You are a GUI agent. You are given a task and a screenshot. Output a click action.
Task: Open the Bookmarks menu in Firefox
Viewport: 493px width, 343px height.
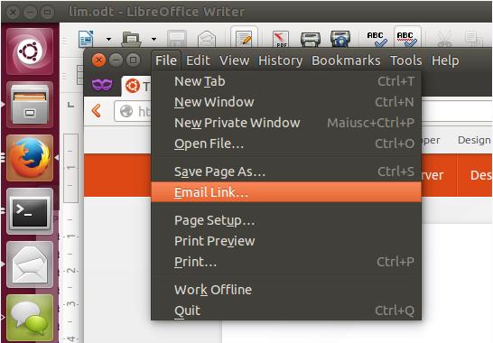(x=346, y=60)
